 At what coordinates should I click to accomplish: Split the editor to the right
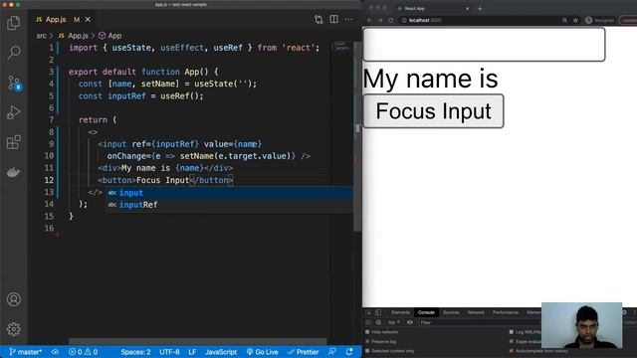[x=334, y=20]
